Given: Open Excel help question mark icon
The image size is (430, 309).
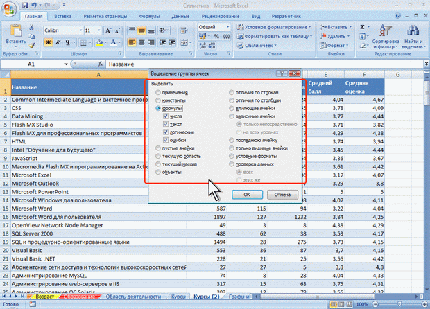Looking at the screenshot, I should coord(398,16).
